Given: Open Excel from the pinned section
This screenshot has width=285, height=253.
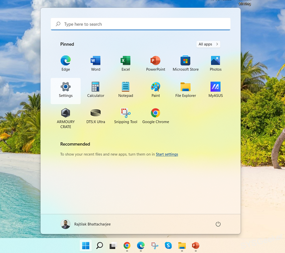Looking at the screenshot, I should coord(125,64).
